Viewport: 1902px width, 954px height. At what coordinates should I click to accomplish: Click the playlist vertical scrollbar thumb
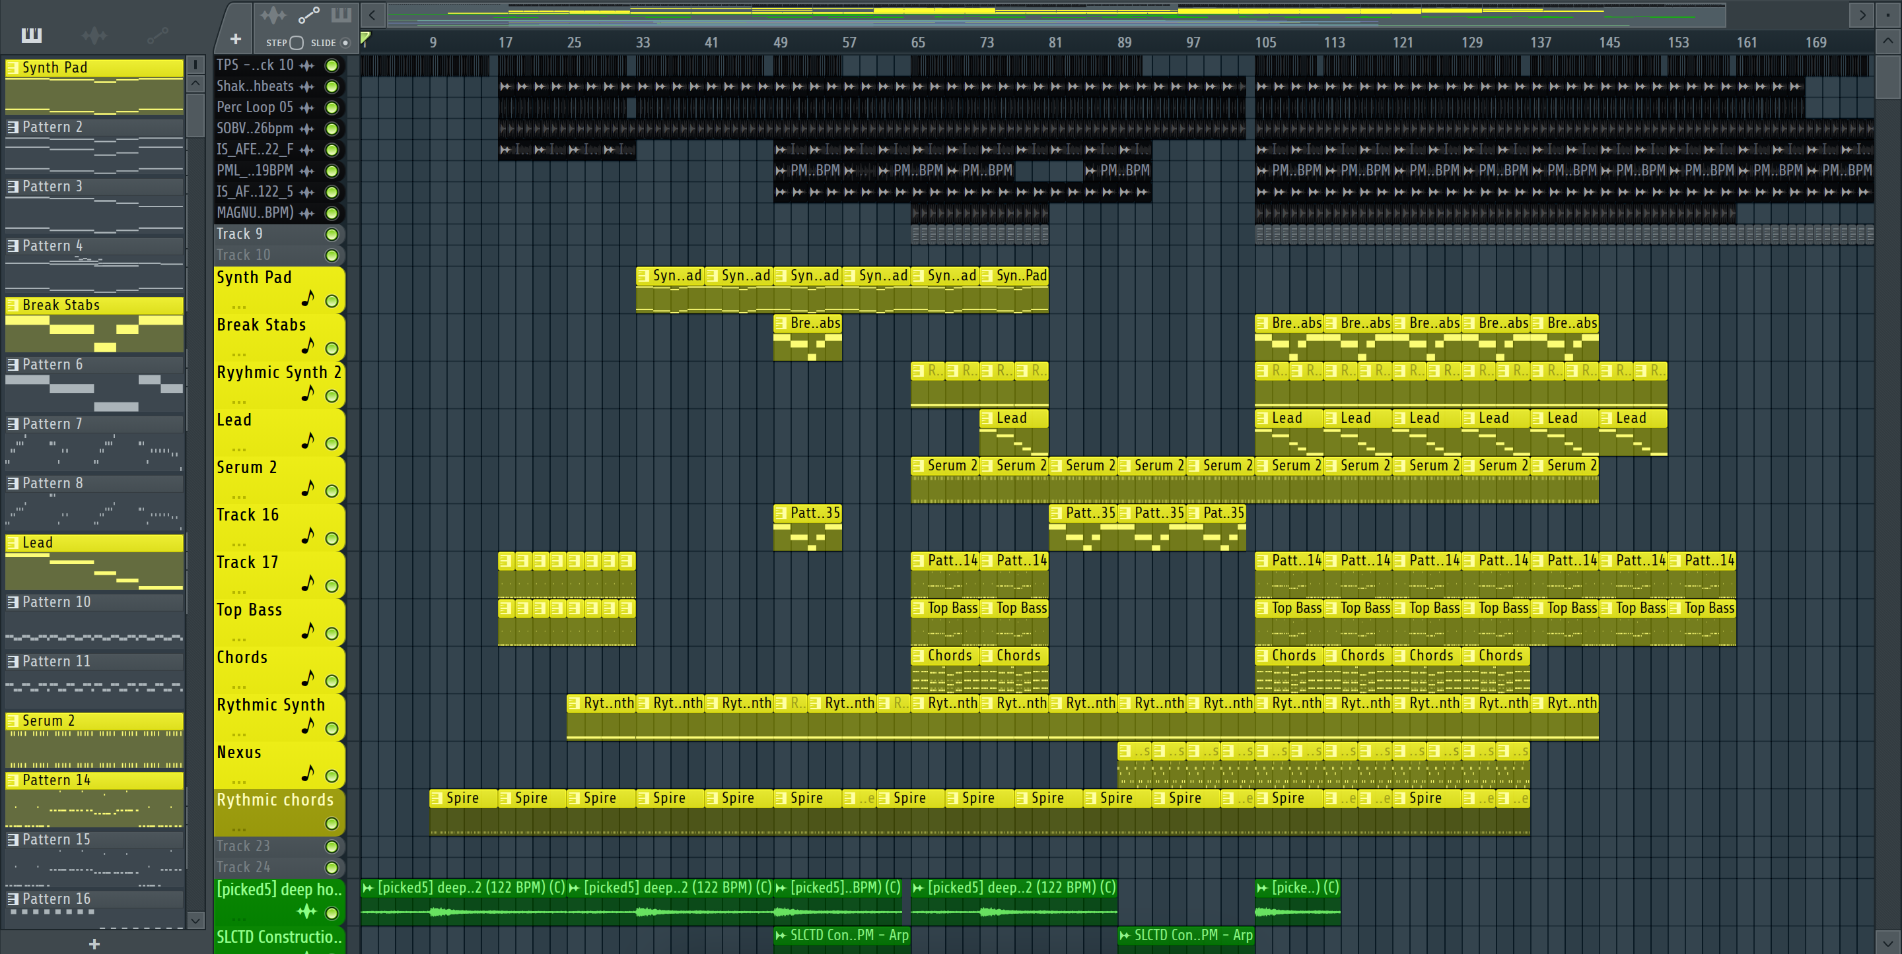click(x=1888, y=76)
